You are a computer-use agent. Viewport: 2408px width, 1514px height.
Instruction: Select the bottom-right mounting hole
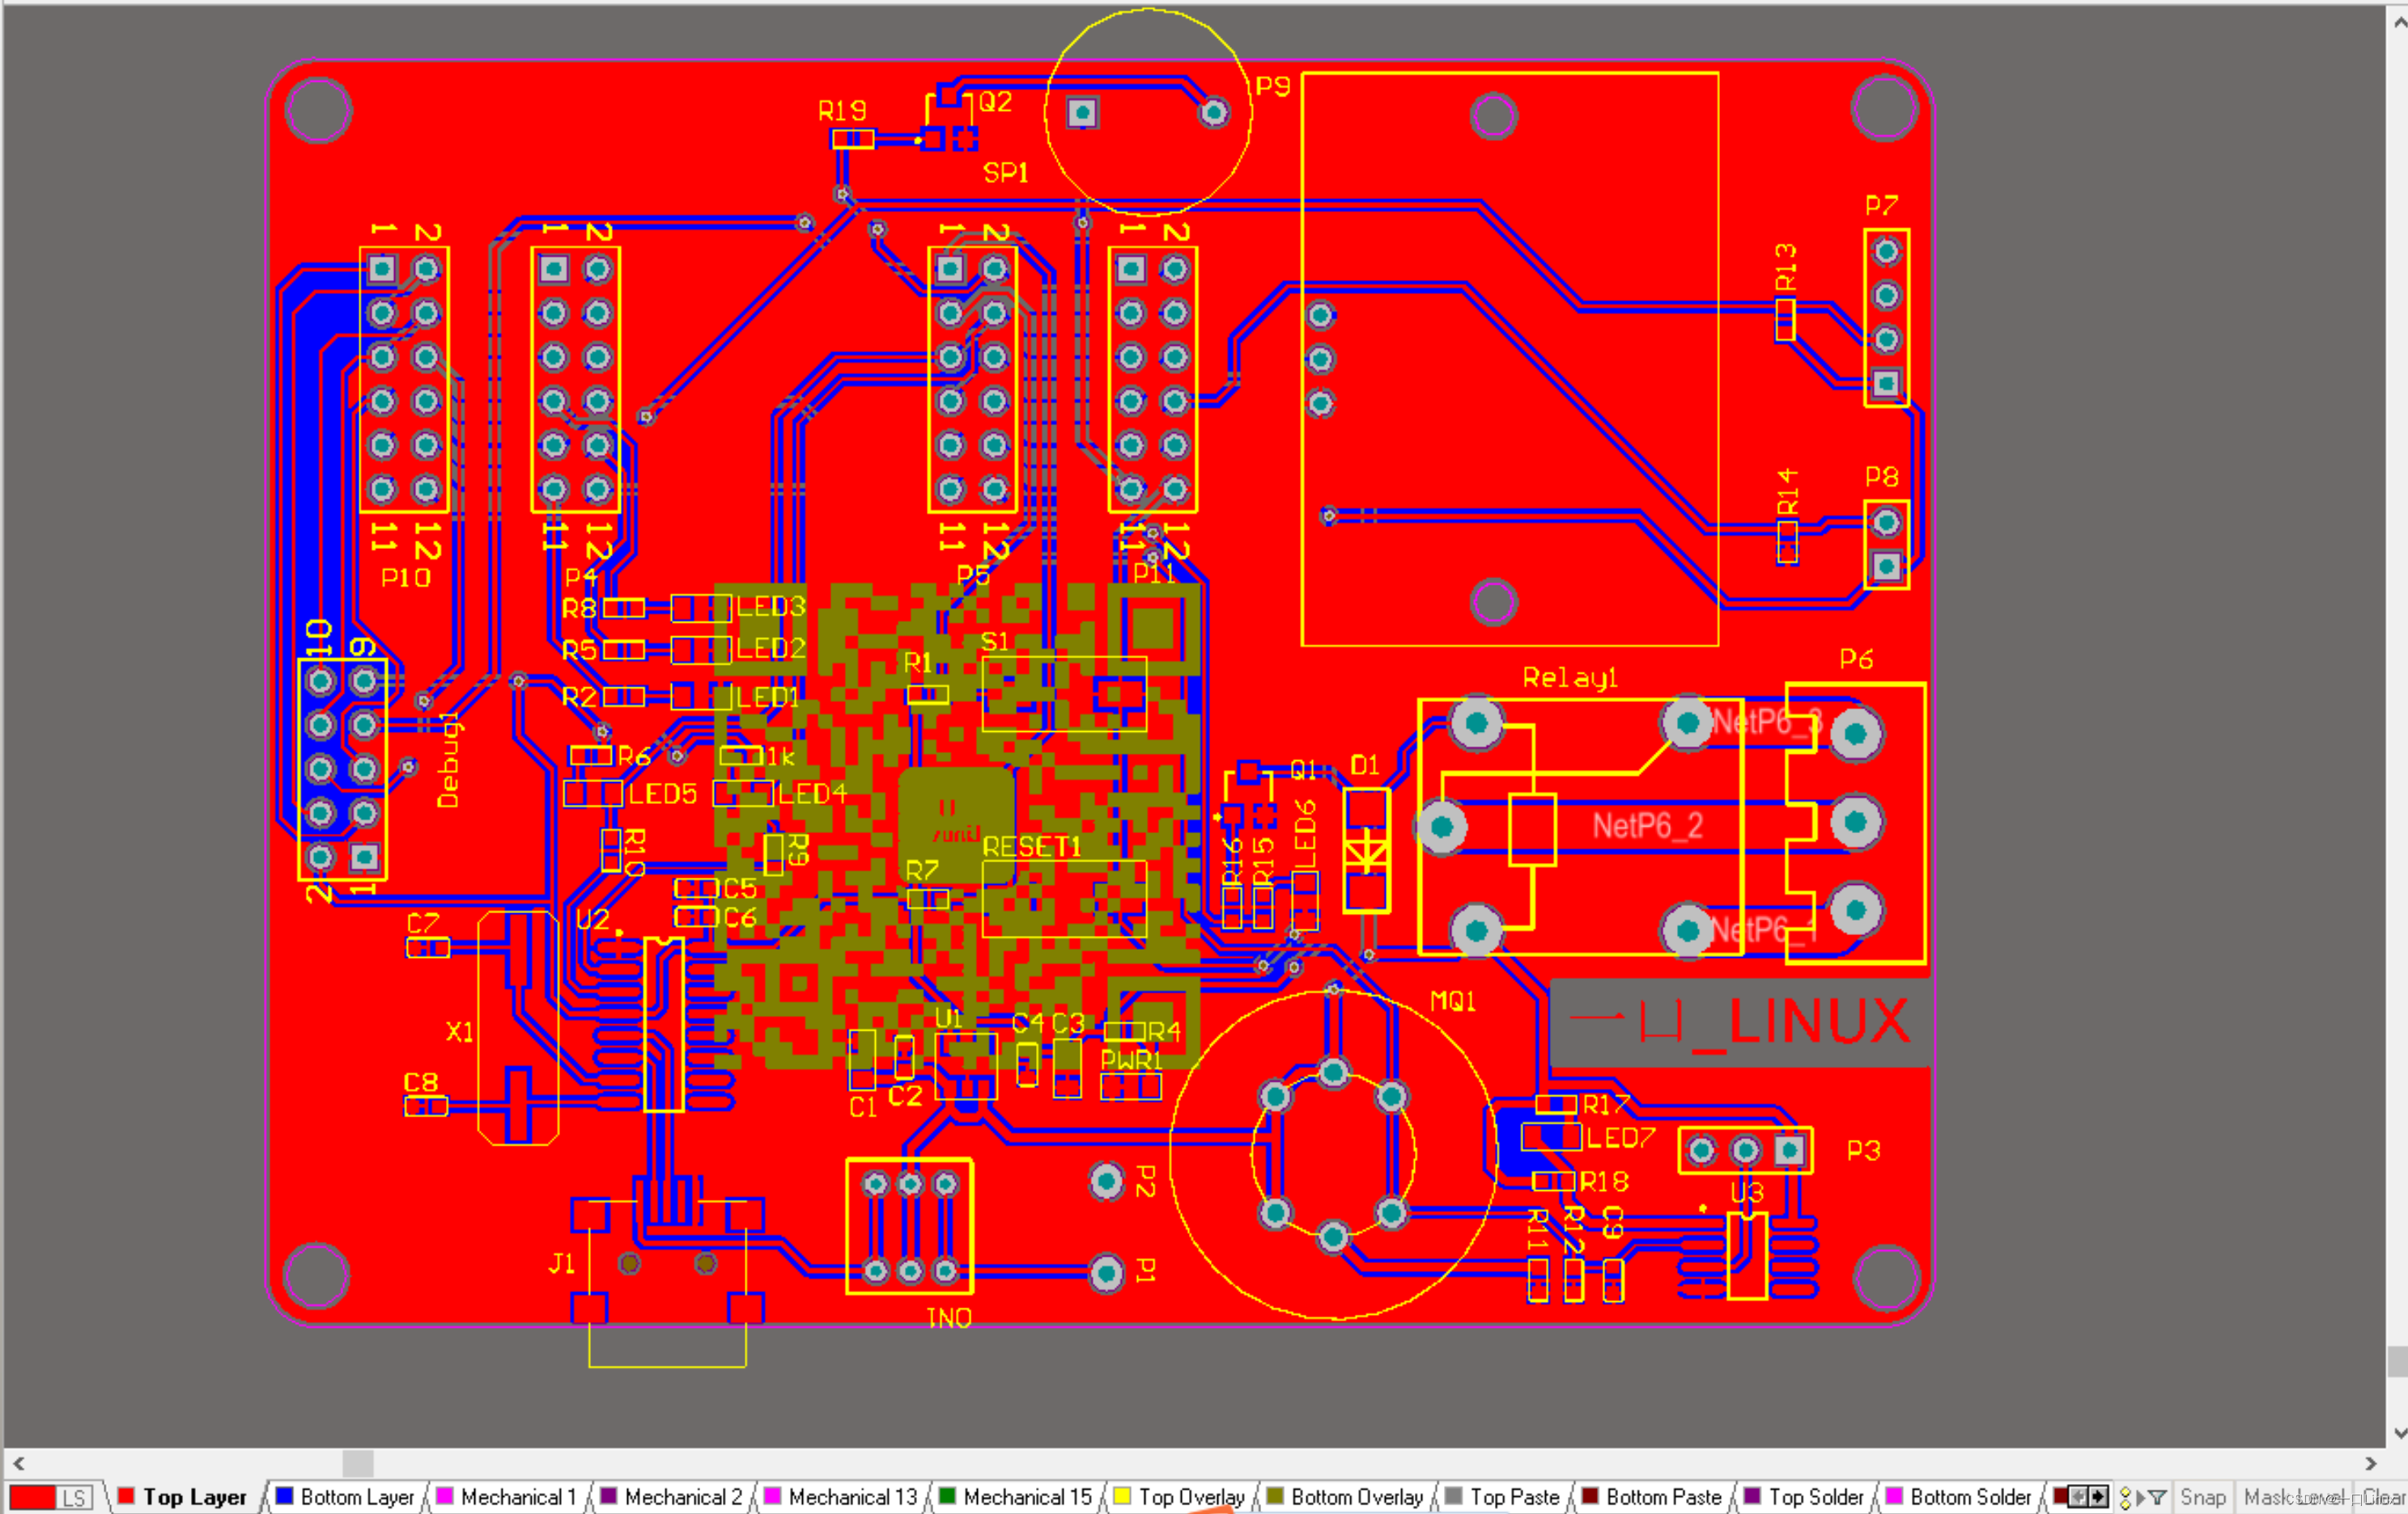point(1887,1277)
